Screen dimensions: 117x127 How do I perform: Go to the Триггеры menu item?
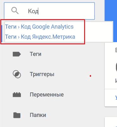pos(42,74)
